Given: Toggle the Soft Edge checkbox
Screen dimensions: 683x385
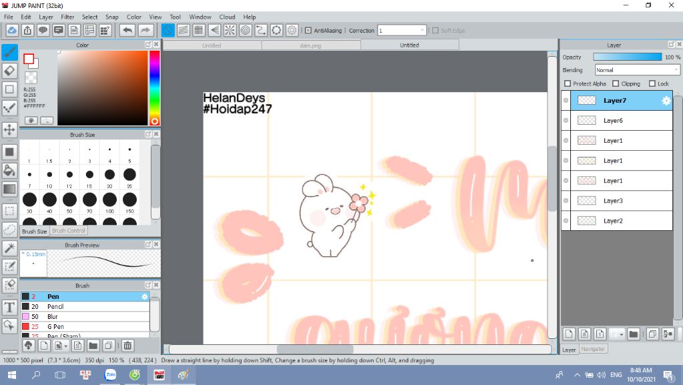Looking at the screenshot, I should (435, 31).
